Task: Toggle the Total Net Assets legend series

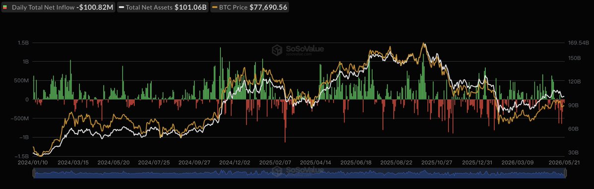Action: tap(163, 7)
